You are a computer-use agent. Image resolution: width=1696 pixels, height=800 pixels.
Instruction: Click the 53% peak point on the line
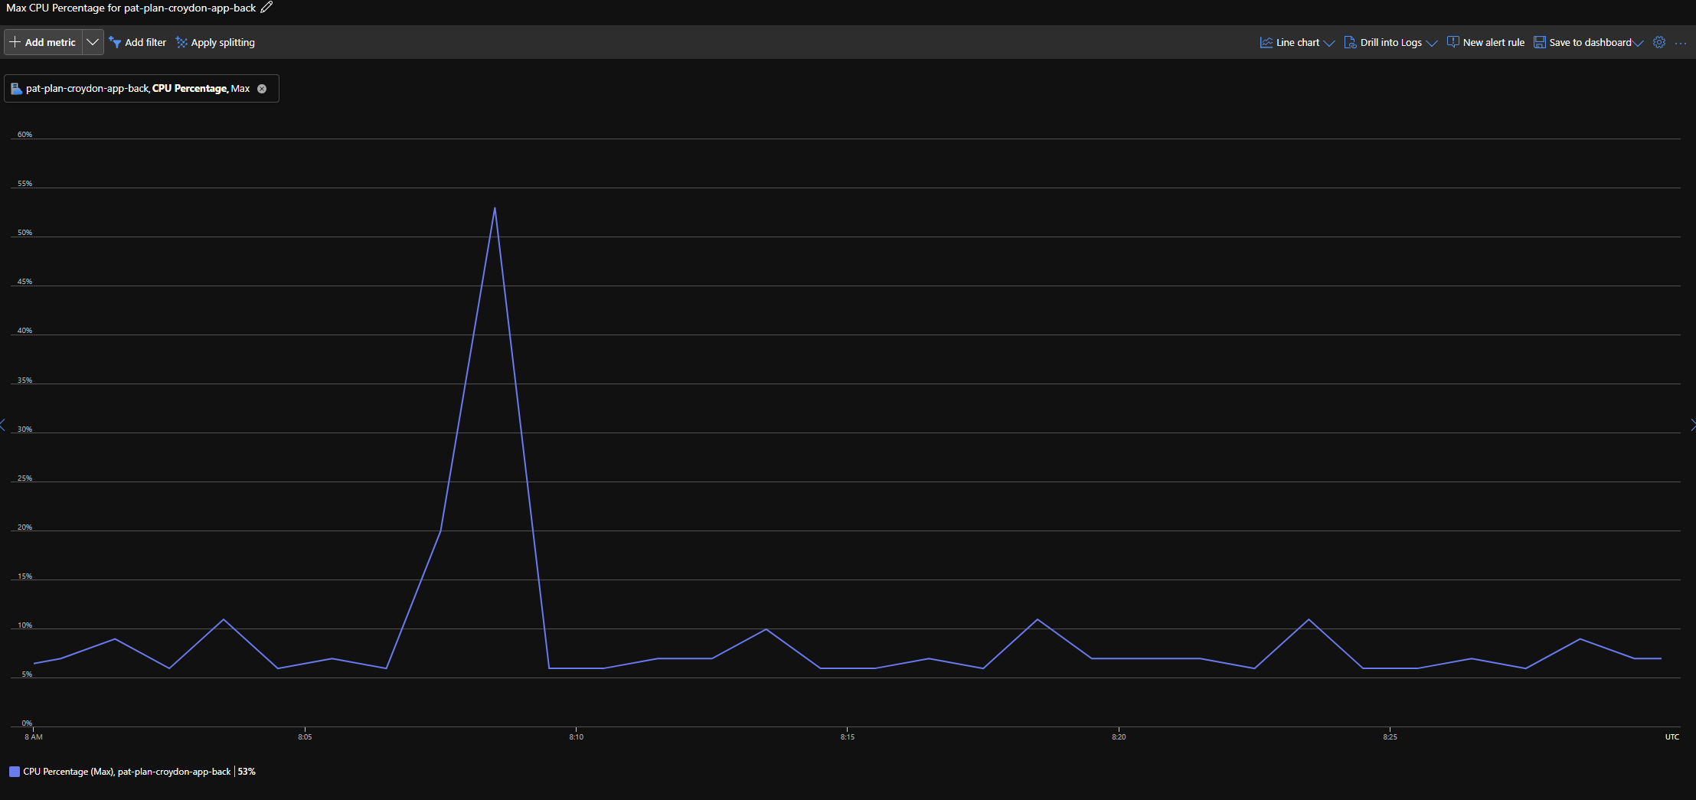point(495,208)
